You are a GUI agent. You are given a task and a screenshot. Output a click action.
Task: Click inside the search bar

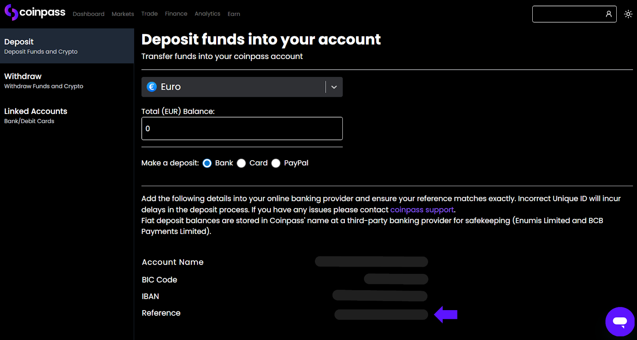[x=569, y=14]
